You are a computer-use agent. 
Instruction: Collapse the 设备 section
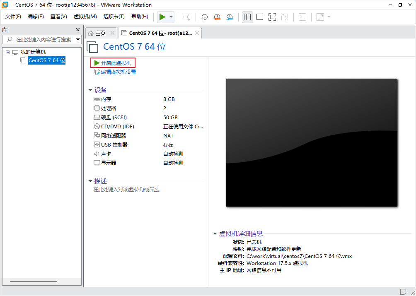pos(90,90)
